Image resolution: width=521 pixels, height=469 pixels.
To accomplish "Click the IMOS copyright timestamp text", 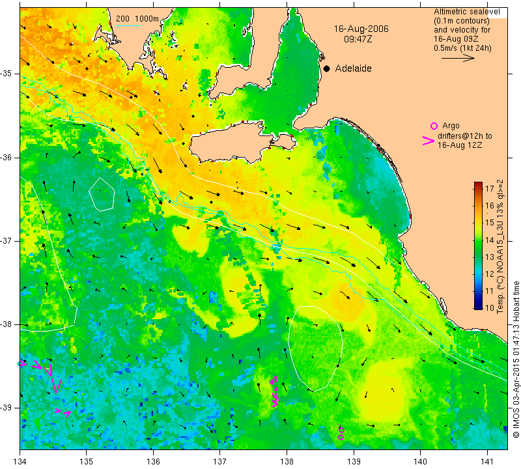I will pos(516,360).
